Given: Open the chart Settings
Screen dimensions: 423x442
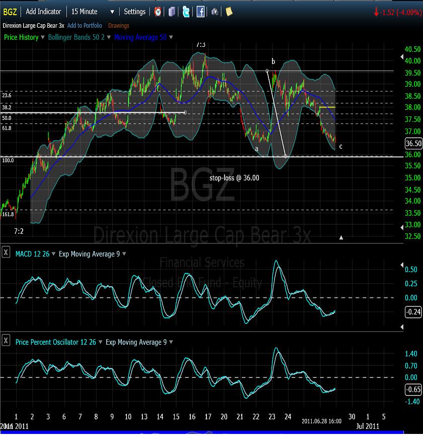Looking at the screenshot, I should (134, 12).
